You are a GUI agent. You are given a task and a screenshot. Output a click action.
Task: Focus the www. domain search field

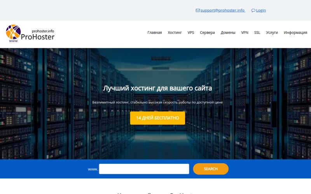click(x=144, y=169)
